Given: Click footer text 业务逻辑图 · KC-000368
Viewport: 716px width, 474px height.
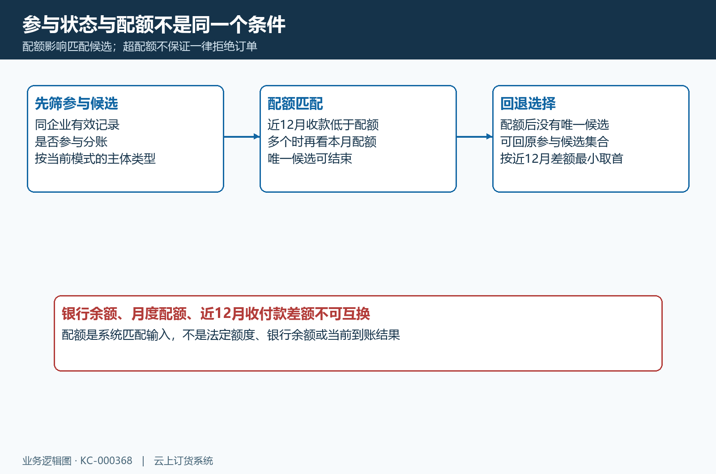Looking at the screenshot, I should (x=77, y=461).
